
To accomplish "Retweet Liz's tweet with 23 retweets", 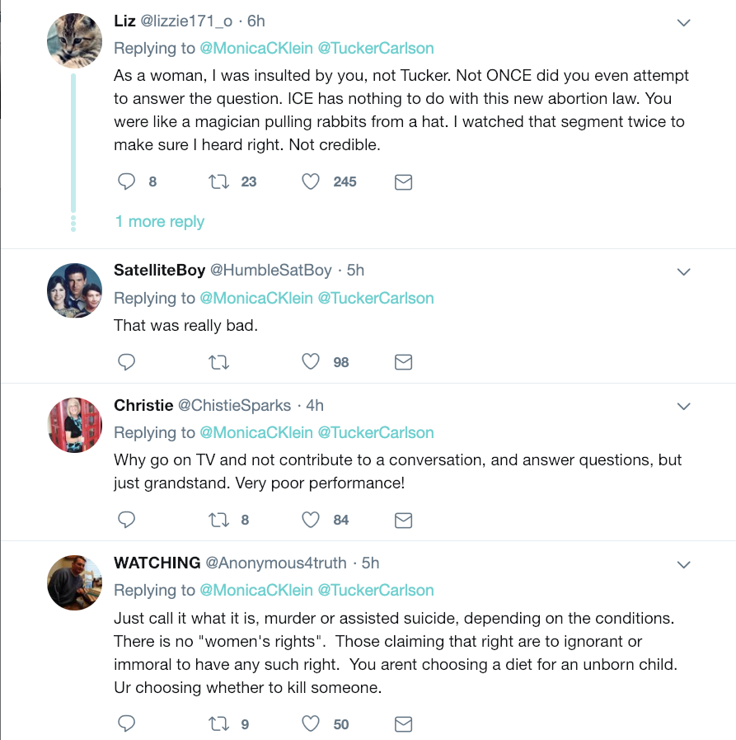I will [218, 181].
